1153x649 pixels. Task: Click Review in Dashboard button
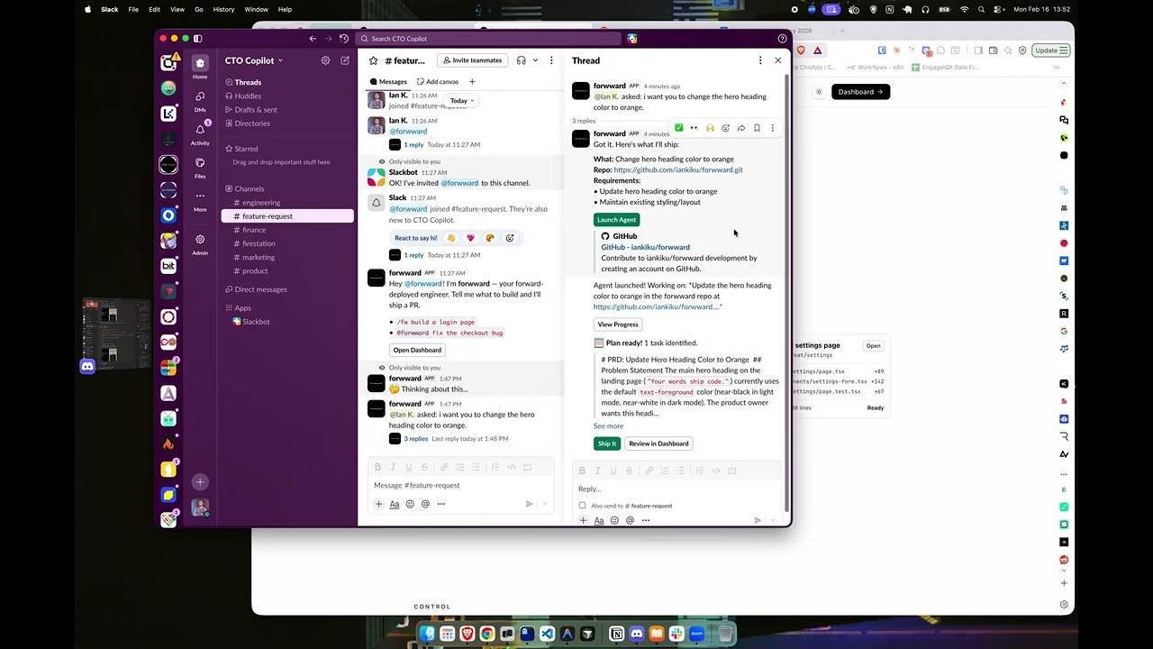coord(658,443)
